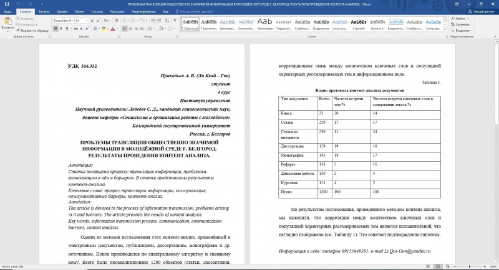Viewport: 499px width, 270px height.
Task: Switch to the Рассылки tab
Action: [x=117, y=12]
